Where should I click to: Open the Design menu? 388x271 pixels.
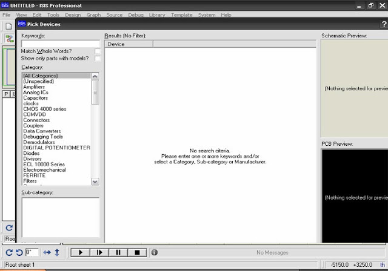tap(73, 15)
